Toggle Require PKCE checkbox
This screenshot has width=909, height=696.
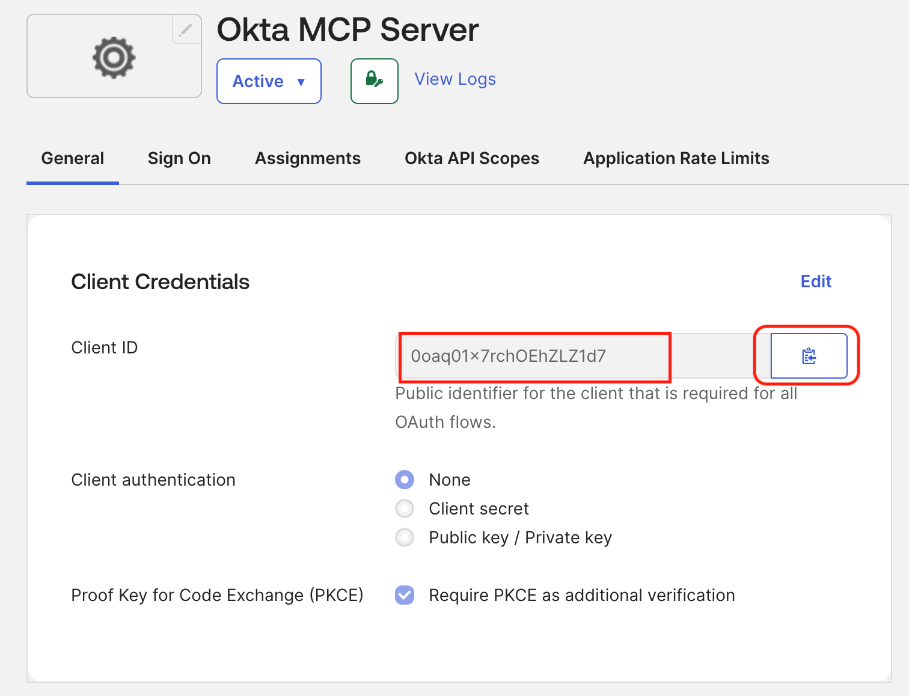pyautogui.click(x=405, y=595)
